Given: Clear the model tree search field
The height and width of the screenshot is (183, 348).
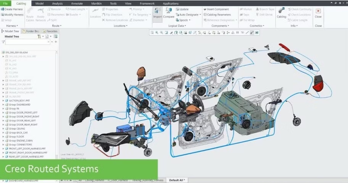Looking at the screenshot, I should (48, 41).
